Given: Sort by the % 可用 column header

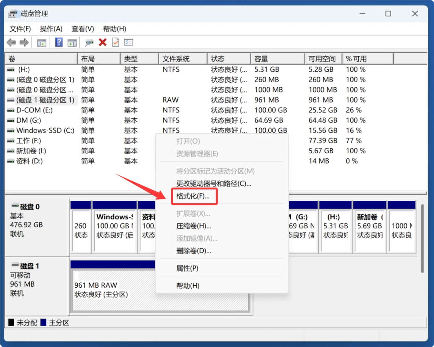Looking at the screenshot, I should 368,59.
